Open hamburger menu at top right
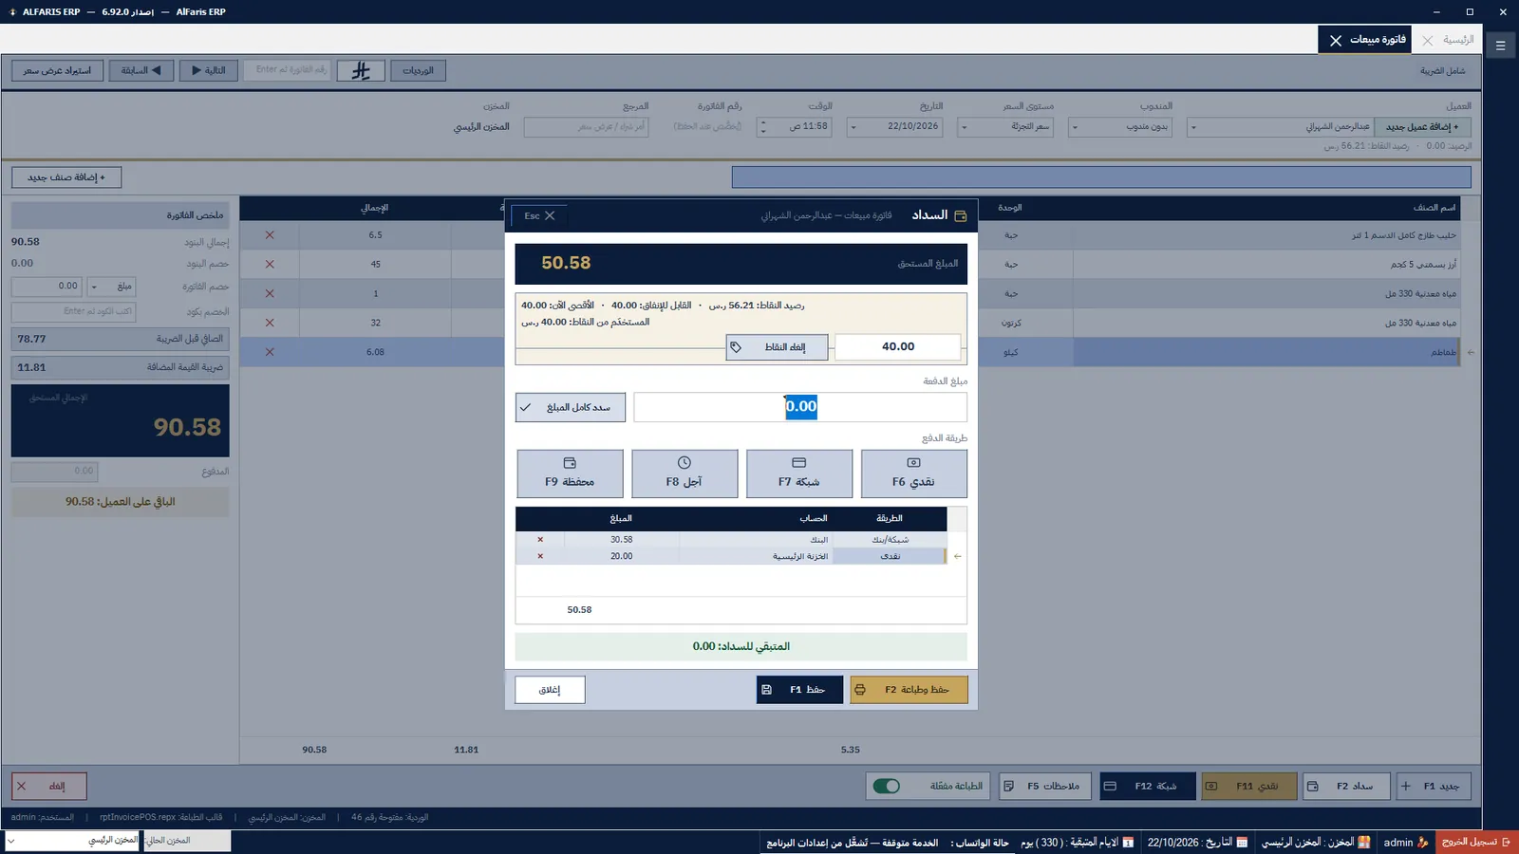1519x854 pixels. click(1501, 45)
